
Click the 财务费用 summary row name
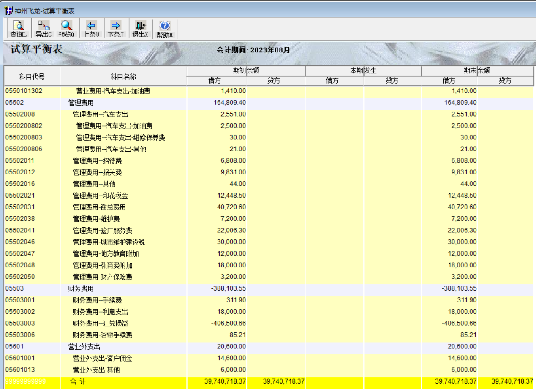81,289
